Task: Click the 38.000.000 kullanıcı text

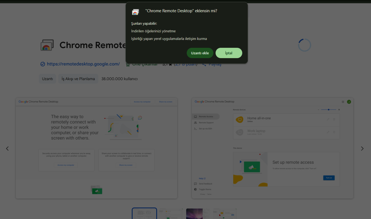Action: click(120, 79)
